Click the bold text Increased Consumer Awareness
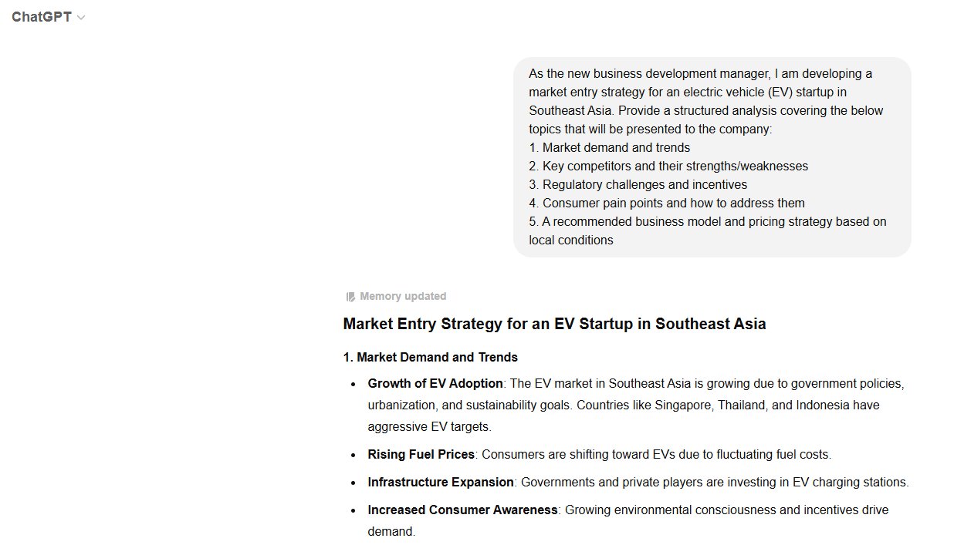954x545 pixels. pyautogui.click(x=462, y=510)
